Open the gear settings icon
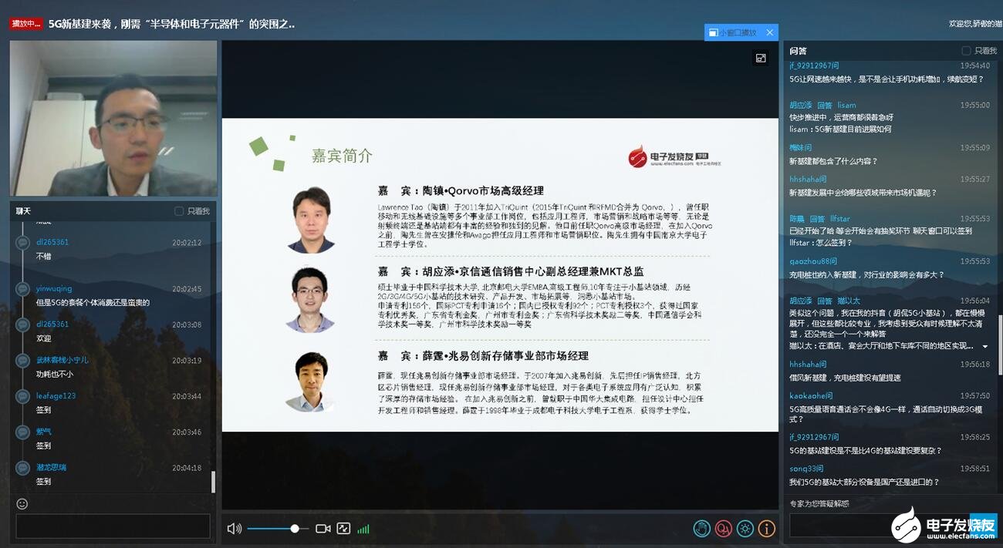1003x548 pixels. [745, 529]
